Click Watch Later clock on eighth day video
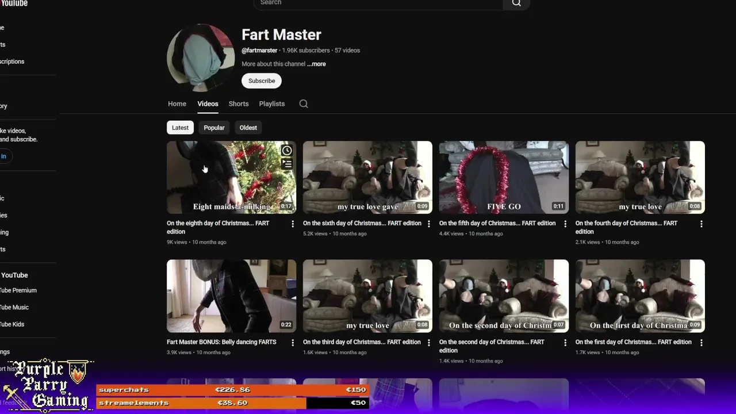This screenshot has width=736, height=414. (286, 151)
